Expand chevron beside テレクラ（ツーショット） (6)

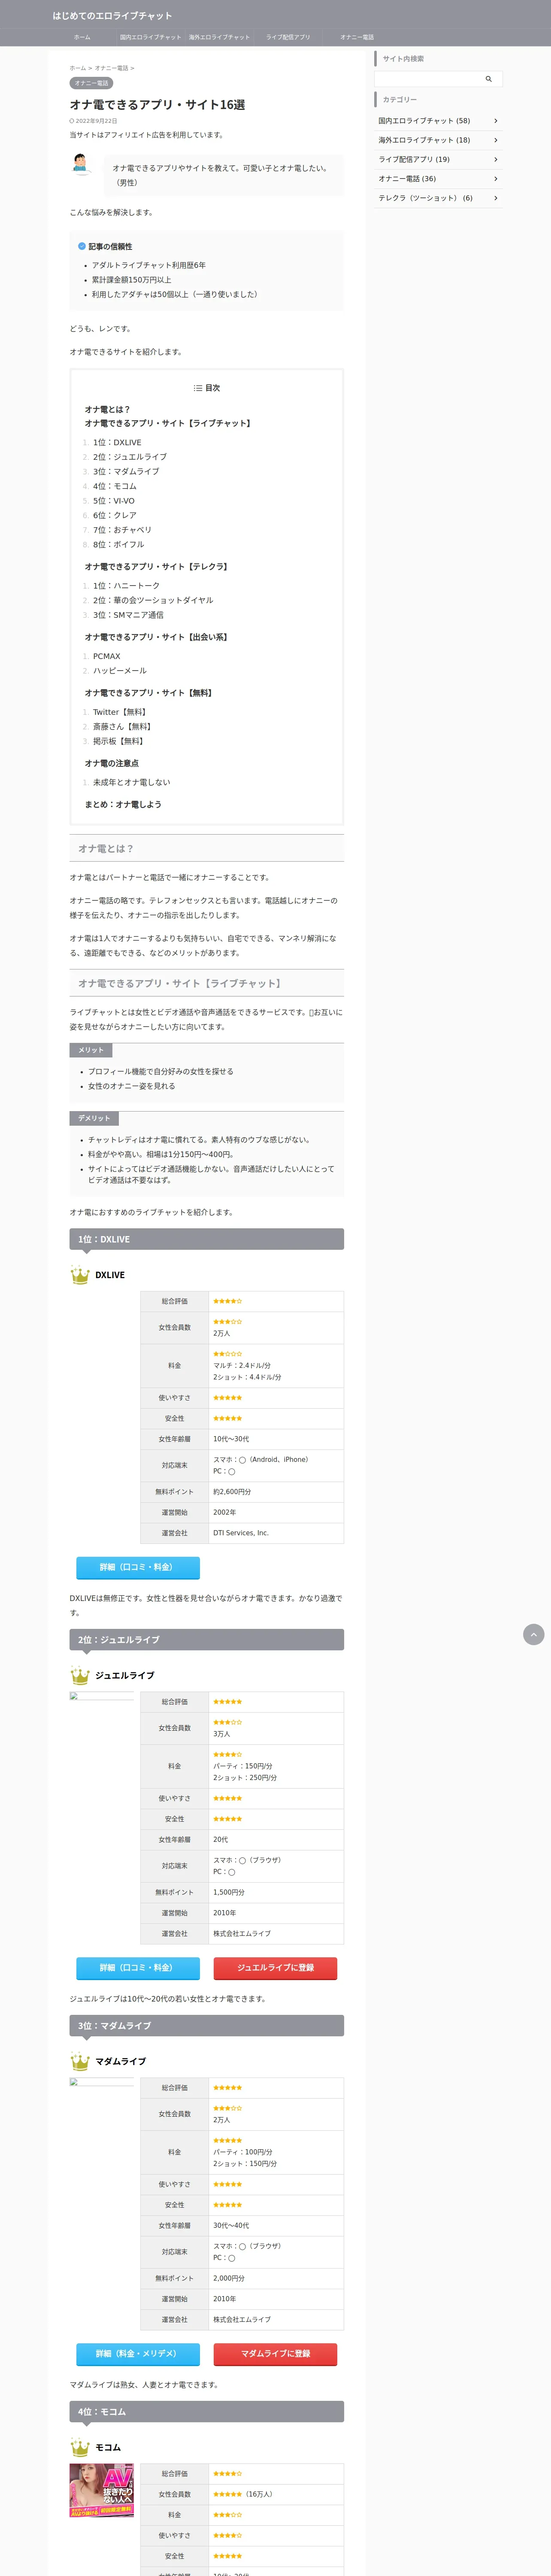click(495, 198)
